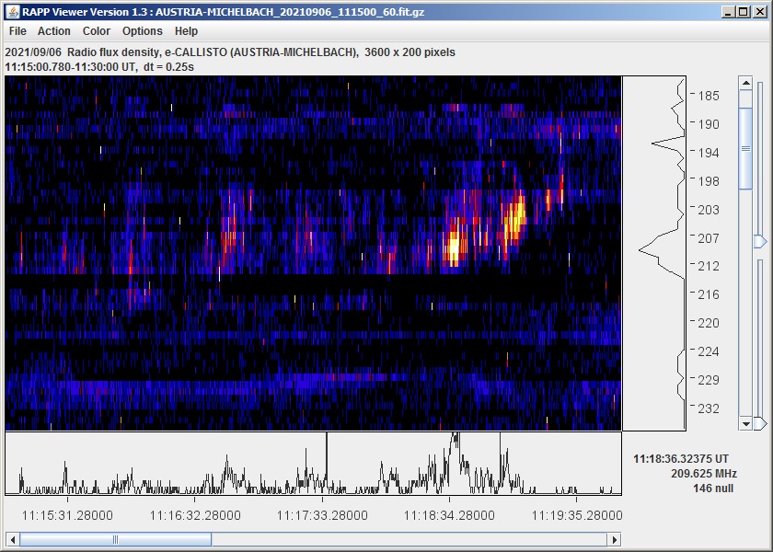Click the 11:18:34.28000 time axis label
This screenshot has height=552, width=773.
[449, 515]
